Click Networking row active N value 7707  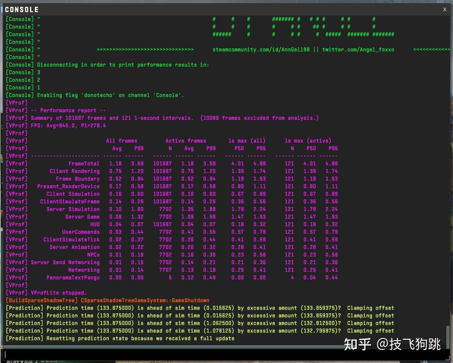click(x=165, y=270)
